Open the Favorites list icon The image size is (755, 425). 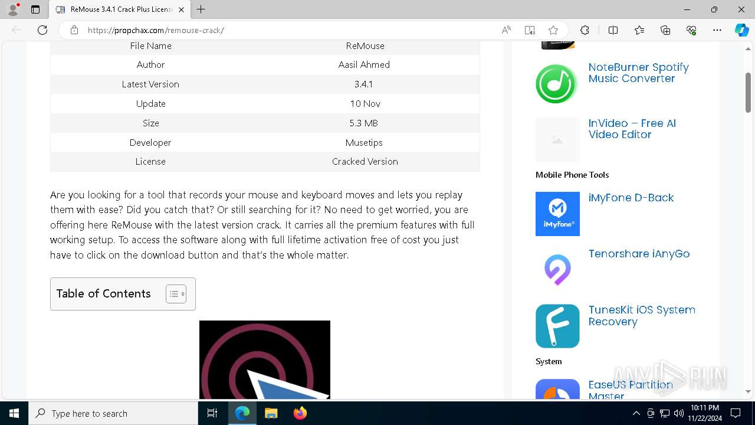click(x=639, y=30)
